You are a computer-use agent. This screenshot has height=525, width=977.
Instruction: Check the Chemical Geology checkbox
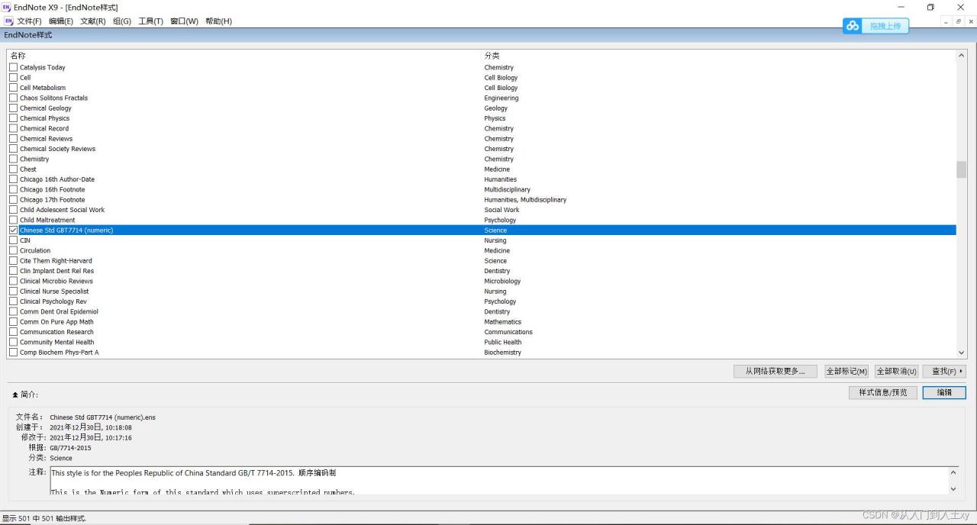click(13, 108)
